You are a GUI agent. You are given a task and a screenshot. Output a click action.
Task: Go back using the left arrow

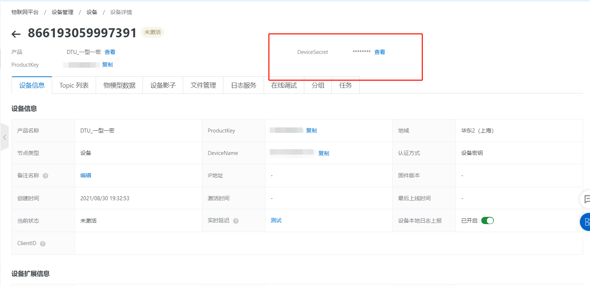coord(16,34)
